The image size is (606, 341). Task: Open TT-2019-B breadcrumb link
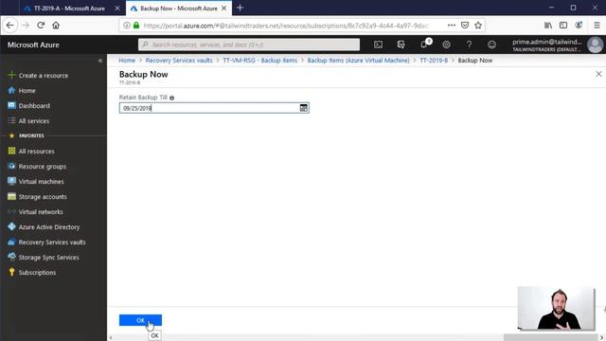tap(434, 61)
